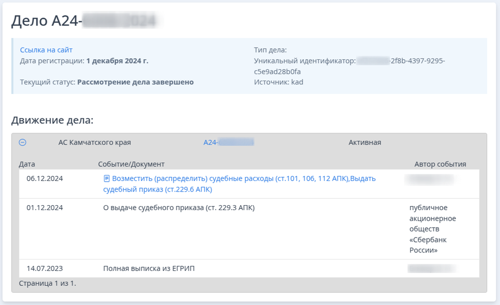Image resolution: width=500 pixels, height=305 pixels.
Task: Click the АС Камчатского края court name
Action: point(95,143)
